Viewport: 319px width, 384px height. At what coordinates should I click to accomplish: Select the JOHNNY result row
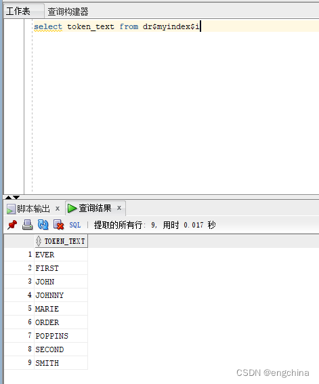[x=46, y=295]
